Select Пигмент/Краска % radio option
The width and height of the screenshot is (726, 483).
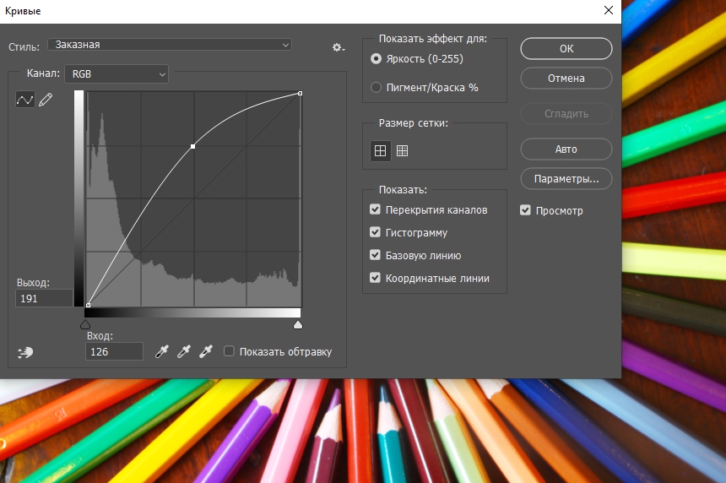376,87
